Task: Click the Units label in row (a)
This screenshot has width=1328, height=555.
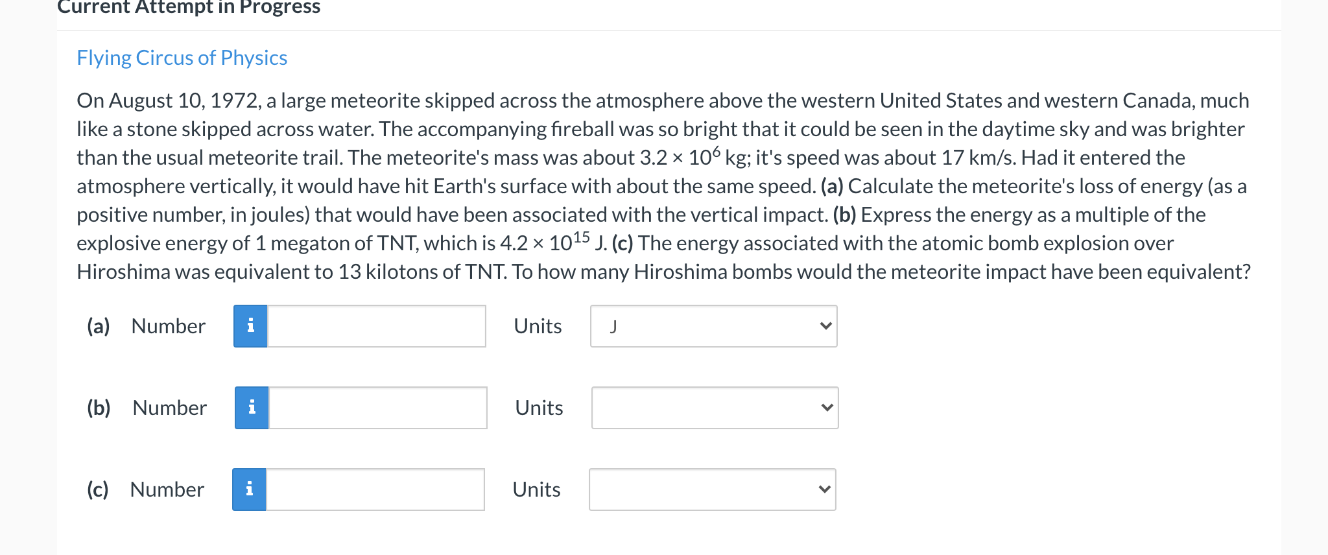Action: (538, 326)
